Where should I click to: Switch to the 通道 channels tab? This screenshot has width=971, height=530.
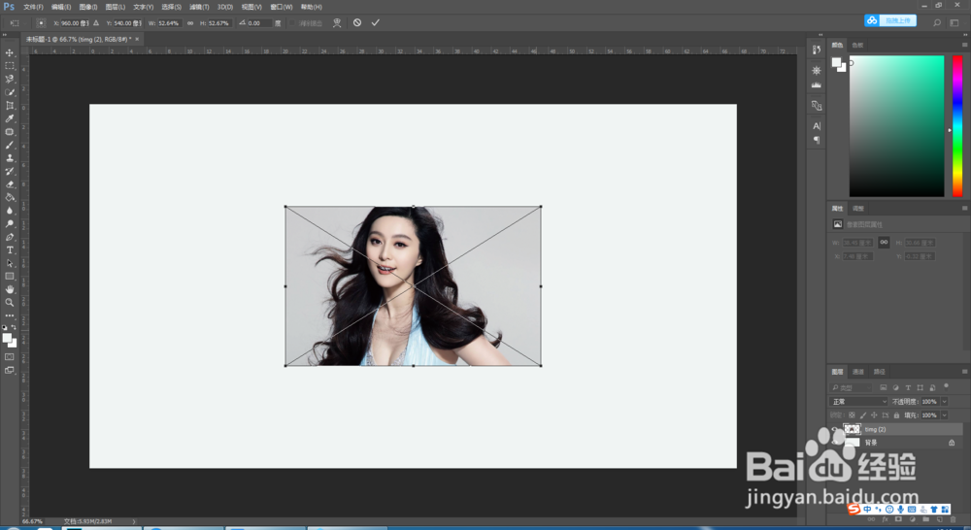(858, 372)
